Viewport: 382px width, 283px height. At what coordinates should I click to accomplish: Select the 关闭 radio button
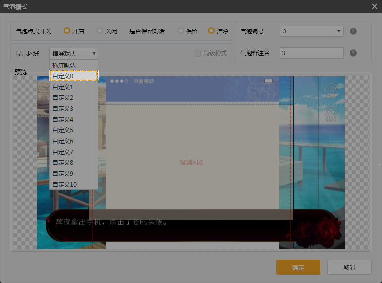[x=100, y=31]
